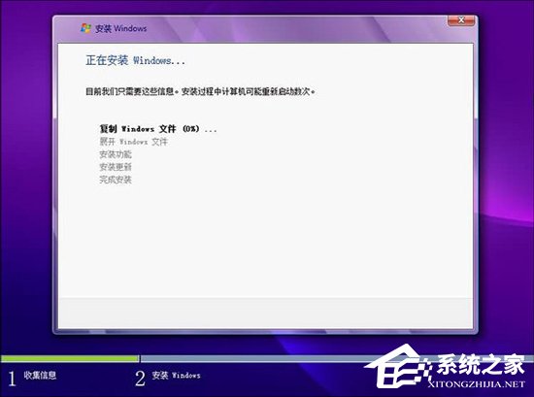Image resolution: width=534 pixels, height=397 pixels.
Task: Select the step 安装功能
Action: (x=116, y=154)
